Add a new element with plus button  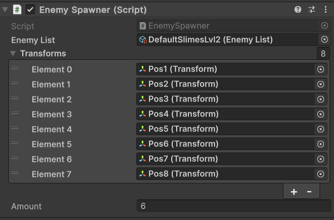click(294, 192)
